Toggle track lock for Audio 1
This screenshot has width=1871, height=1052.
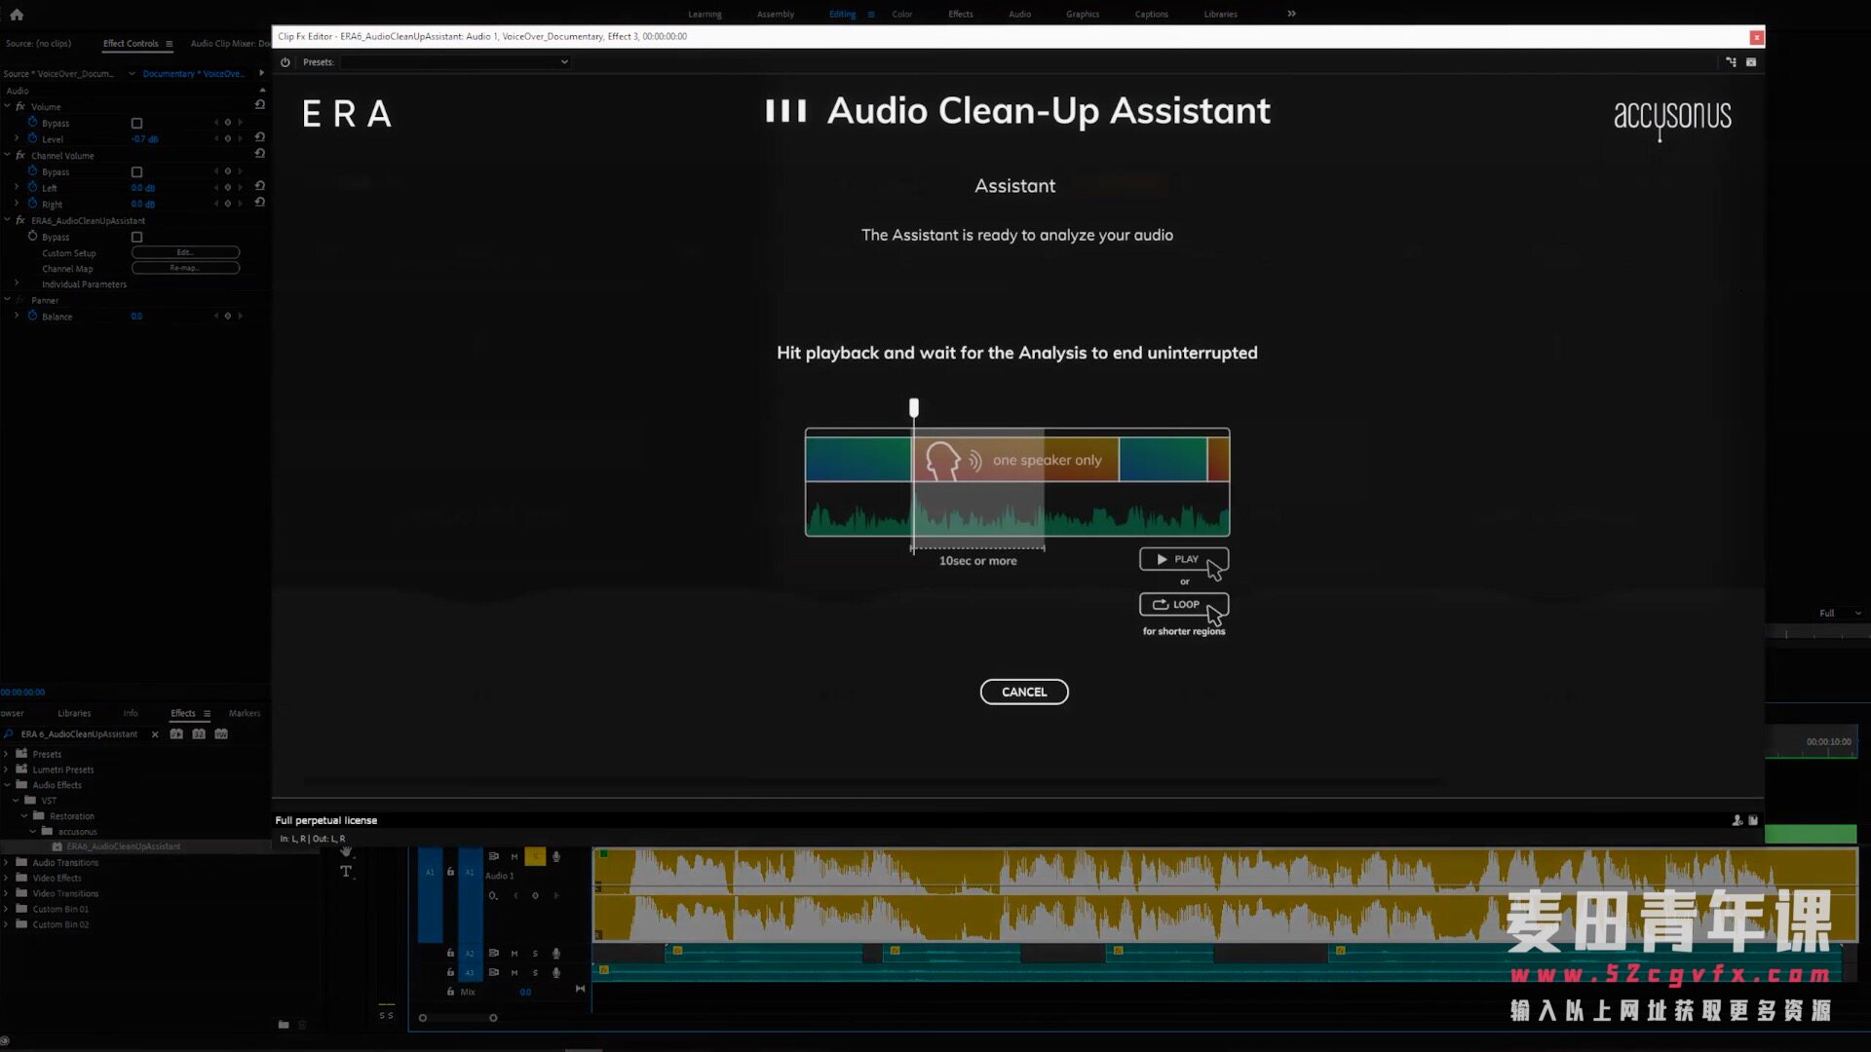point(450,872)
